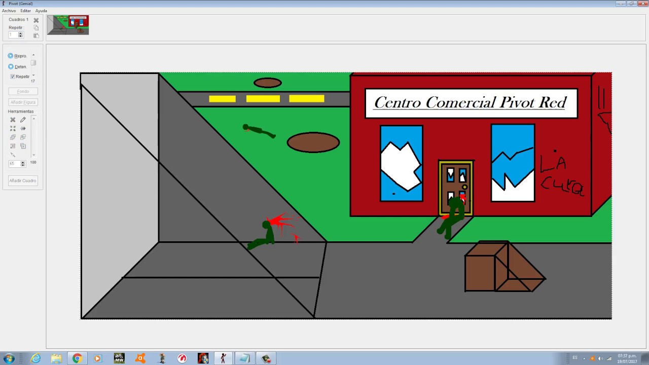Play the animation with Repro. button
Viewport: 649px width, 365px height.
click(x=17, y=56)
